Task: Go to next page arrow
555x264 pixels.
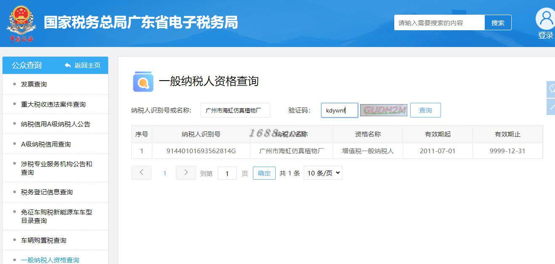Action: [x=186, y=173]
